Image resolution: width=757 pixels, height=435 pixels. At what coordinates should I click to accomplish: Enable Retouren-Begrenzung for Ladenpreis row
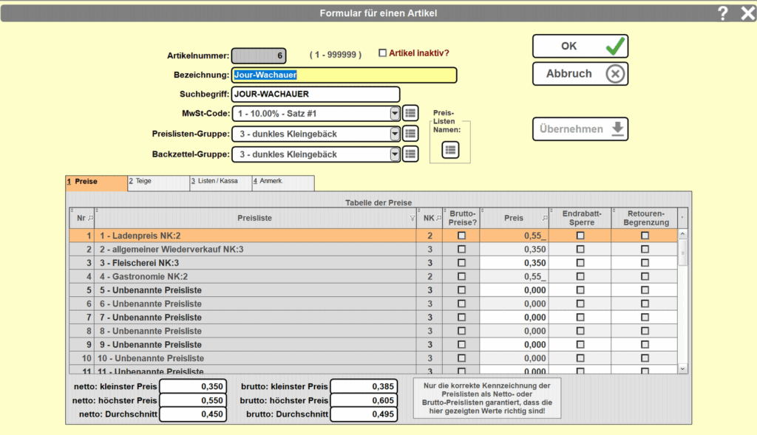[645, 236]
